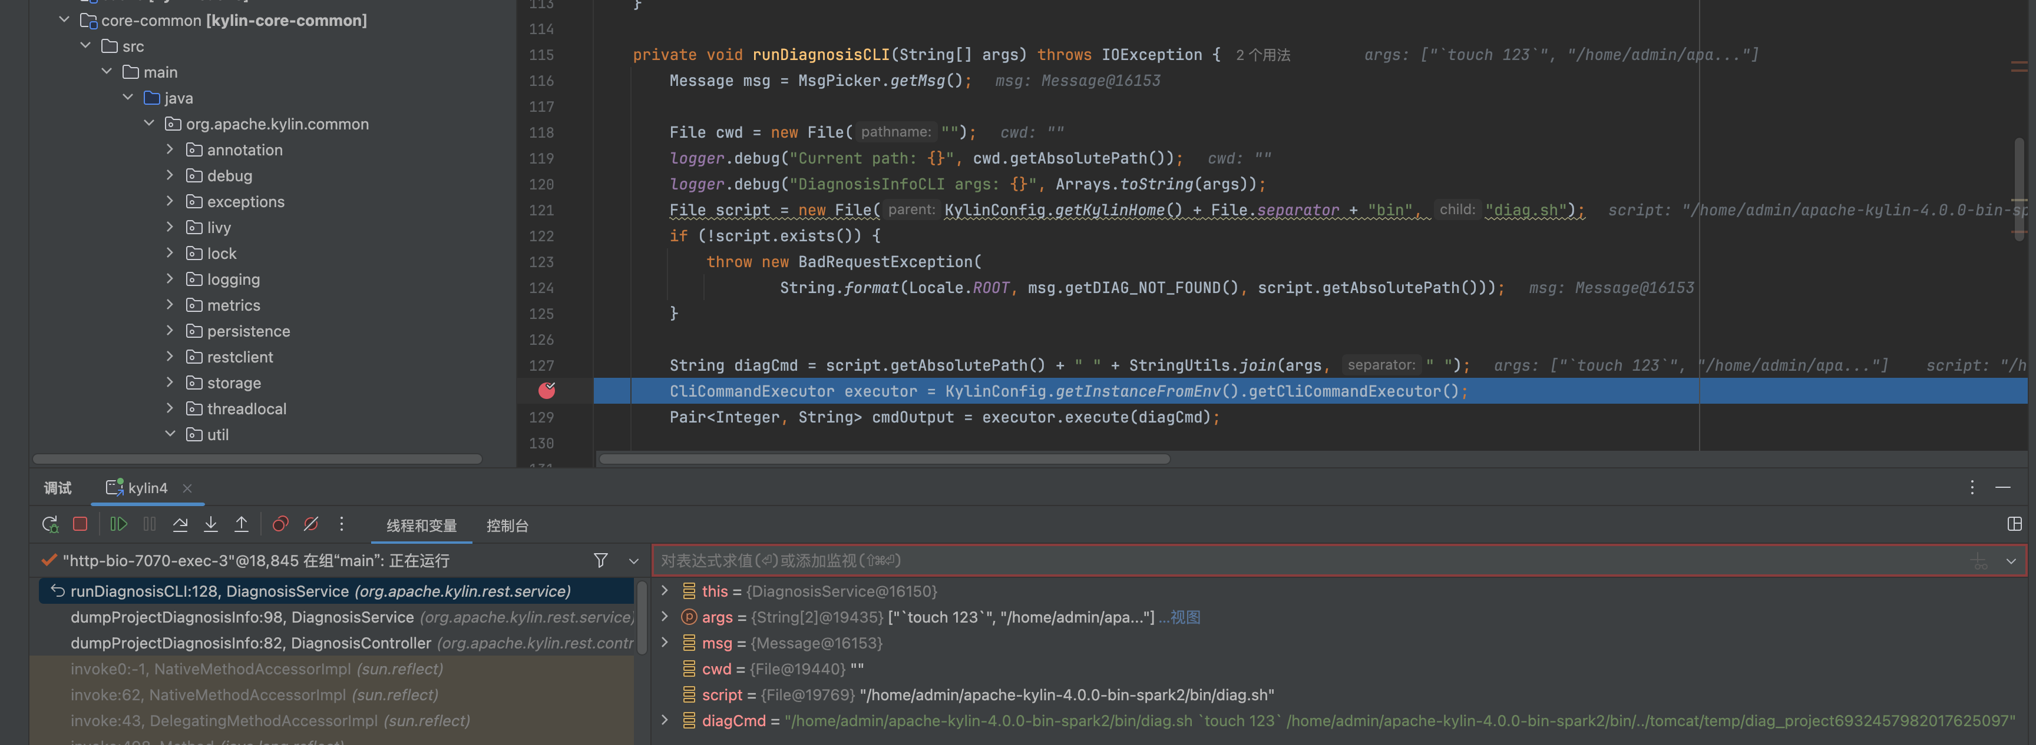Collapse the core-common module node
Image resolution: width=2036 pixels, height=745 pixels.
(x=64, y=20)
